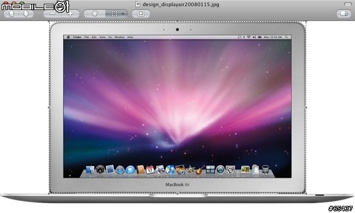Grab the bottom-right selection handle
Screen dimensions: 355x213
[x=306, y=193]
